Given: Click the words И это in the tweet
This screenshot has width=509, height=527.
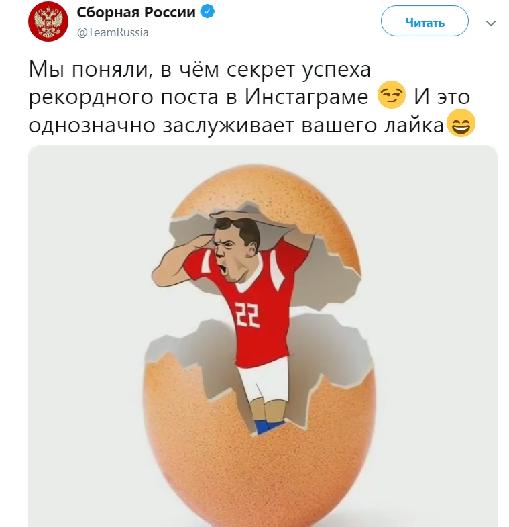Looking at the screenshot, I should pyautogui.click(x=442, y=97).
